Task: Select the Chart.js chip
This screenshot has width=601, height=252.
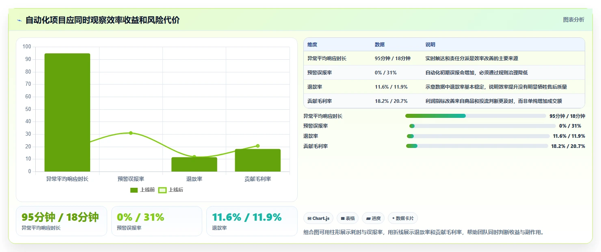Action: pyautogui.click(x=318, y=218)
